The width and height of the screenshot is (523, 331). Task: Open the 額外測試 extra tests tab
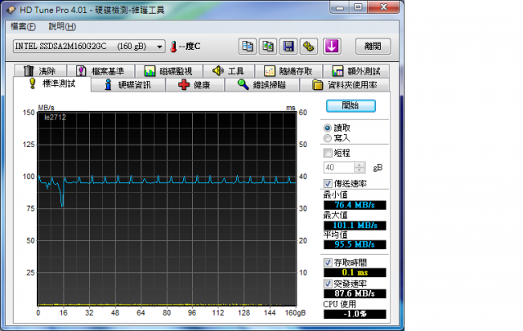click(356, 71)
